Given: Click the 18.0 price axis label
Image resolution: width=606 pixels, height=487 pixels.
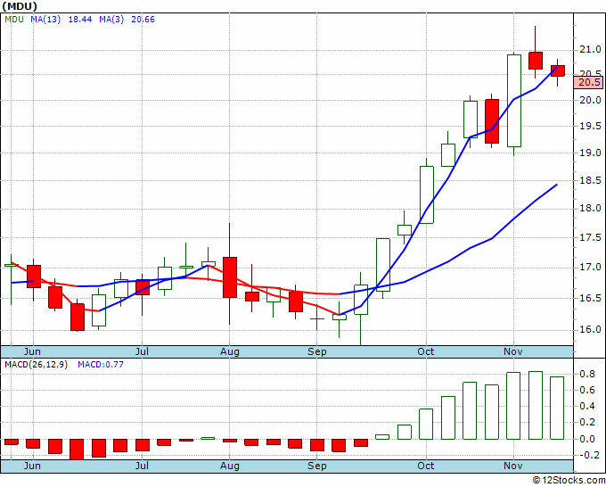Looking at the screenshot, I should pyautogui.click(x=590, y=209).
